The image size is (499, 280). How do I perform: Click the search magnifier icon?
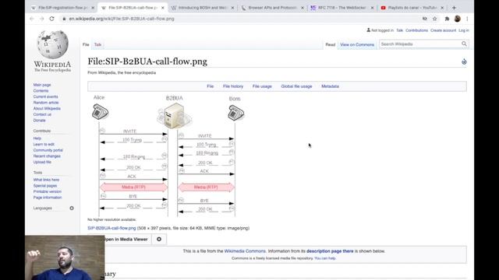point(464,44)
